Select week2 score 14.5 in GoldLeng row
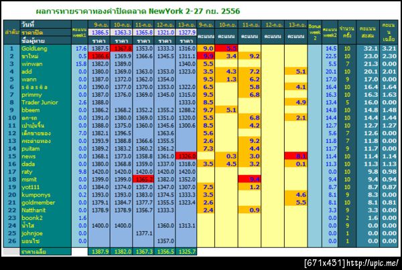402x270 pixels. [330, 49]
